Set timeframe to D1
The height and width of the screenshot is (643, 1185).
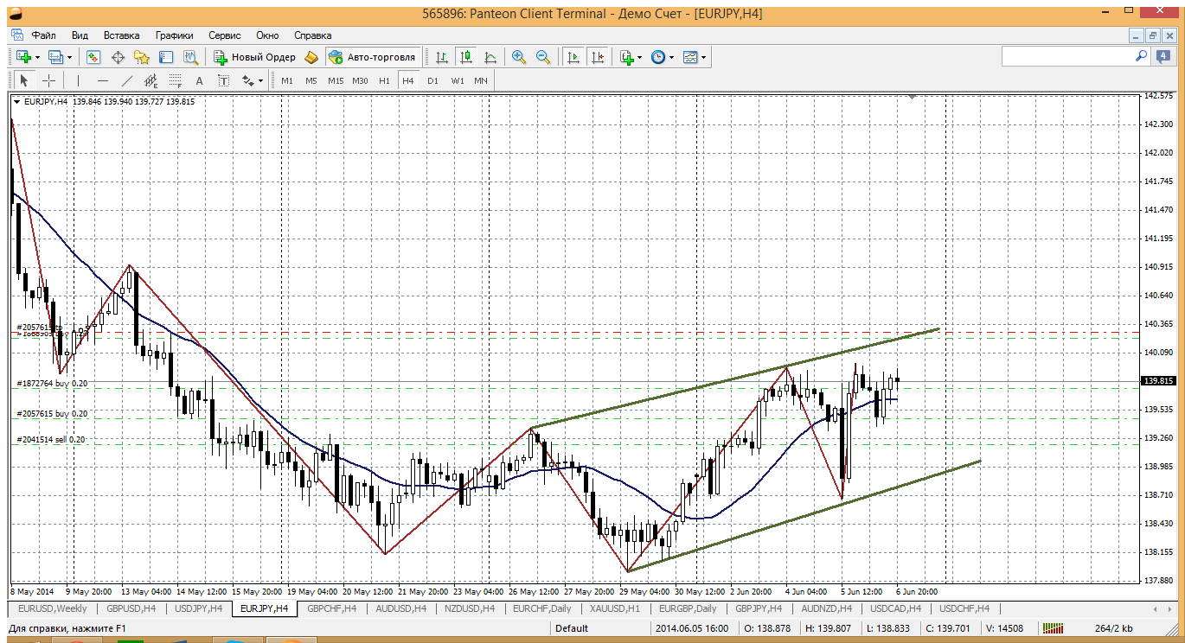432,80
